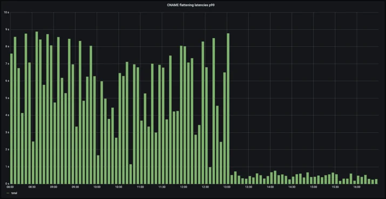The image size is (386, 199).
Task: Click the '0 s' y-axis label
Action: point(8,183)
